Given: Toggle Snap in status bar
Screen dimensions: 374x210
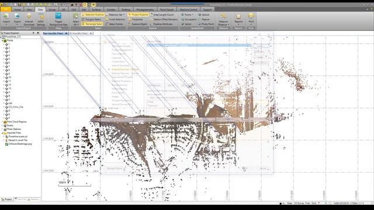Looking at the screenshot, I should pos(290,204).
